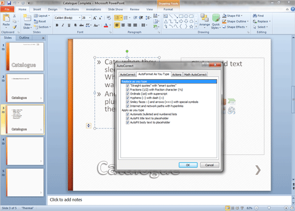
Task: Switch to the Insert ribbon tab
Action: click(37, 9)
